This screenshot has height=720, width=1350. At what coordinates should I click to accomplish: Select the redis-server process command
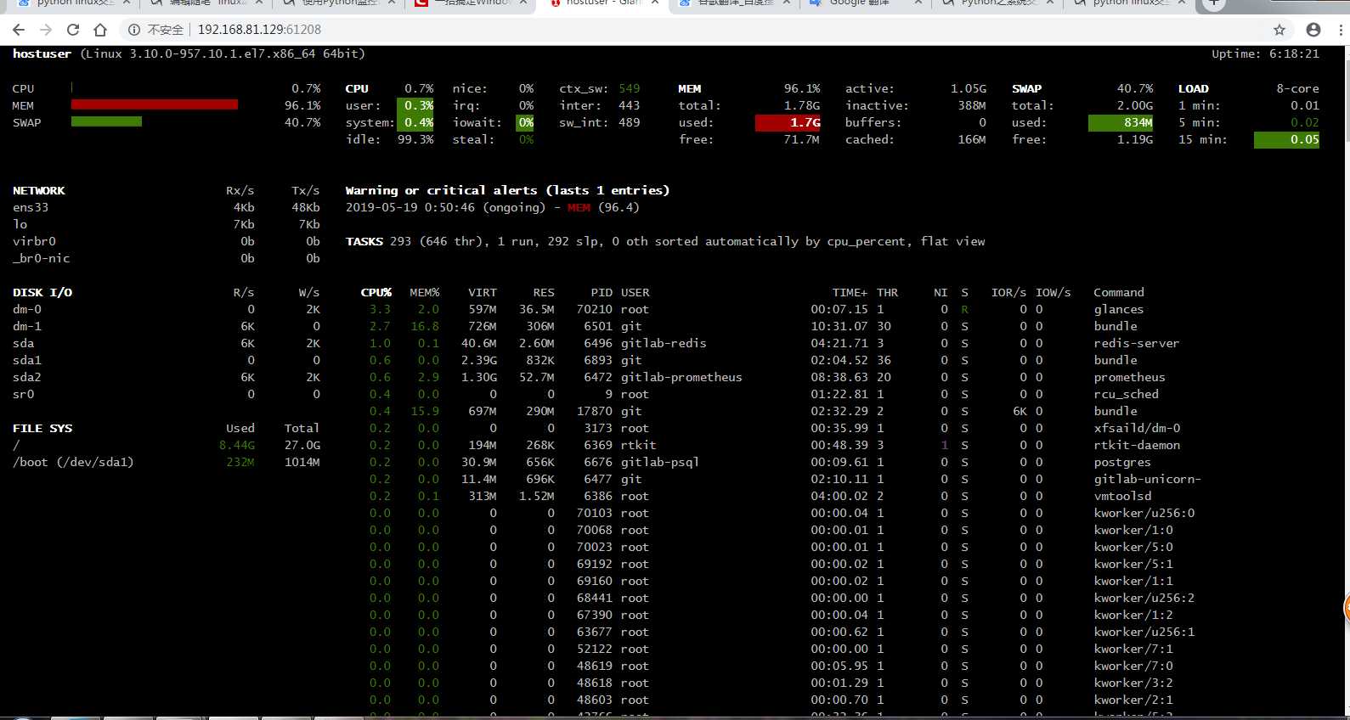pos(1136,343)
